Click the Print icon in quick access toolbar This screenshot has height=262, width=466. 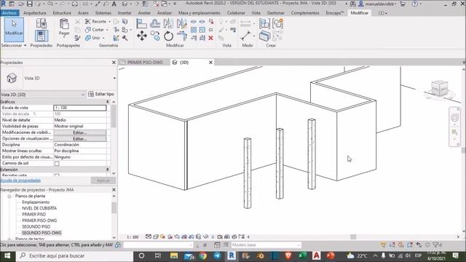point(75,4)
